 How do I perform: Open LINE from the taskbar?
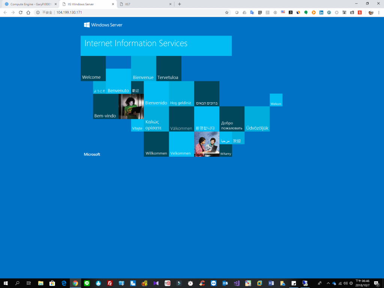pyautogui.click(x=87, y=283)
